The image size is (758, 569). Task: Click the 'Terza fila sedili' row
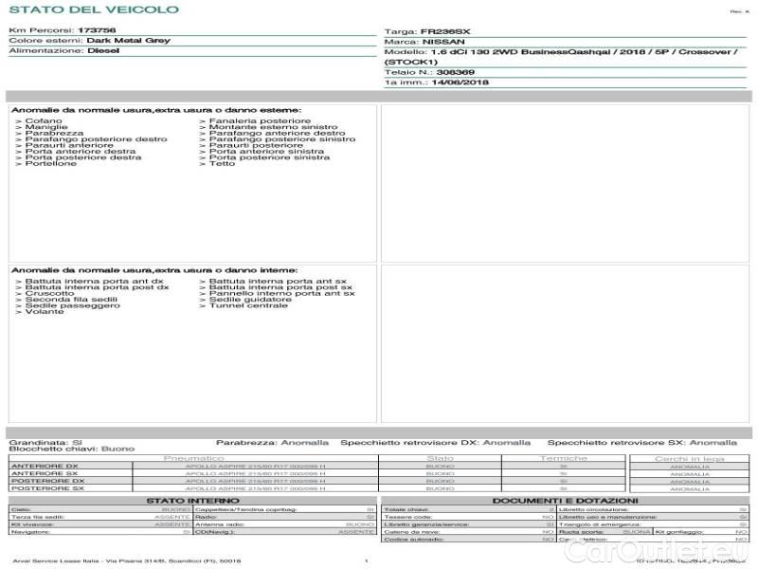100,517
